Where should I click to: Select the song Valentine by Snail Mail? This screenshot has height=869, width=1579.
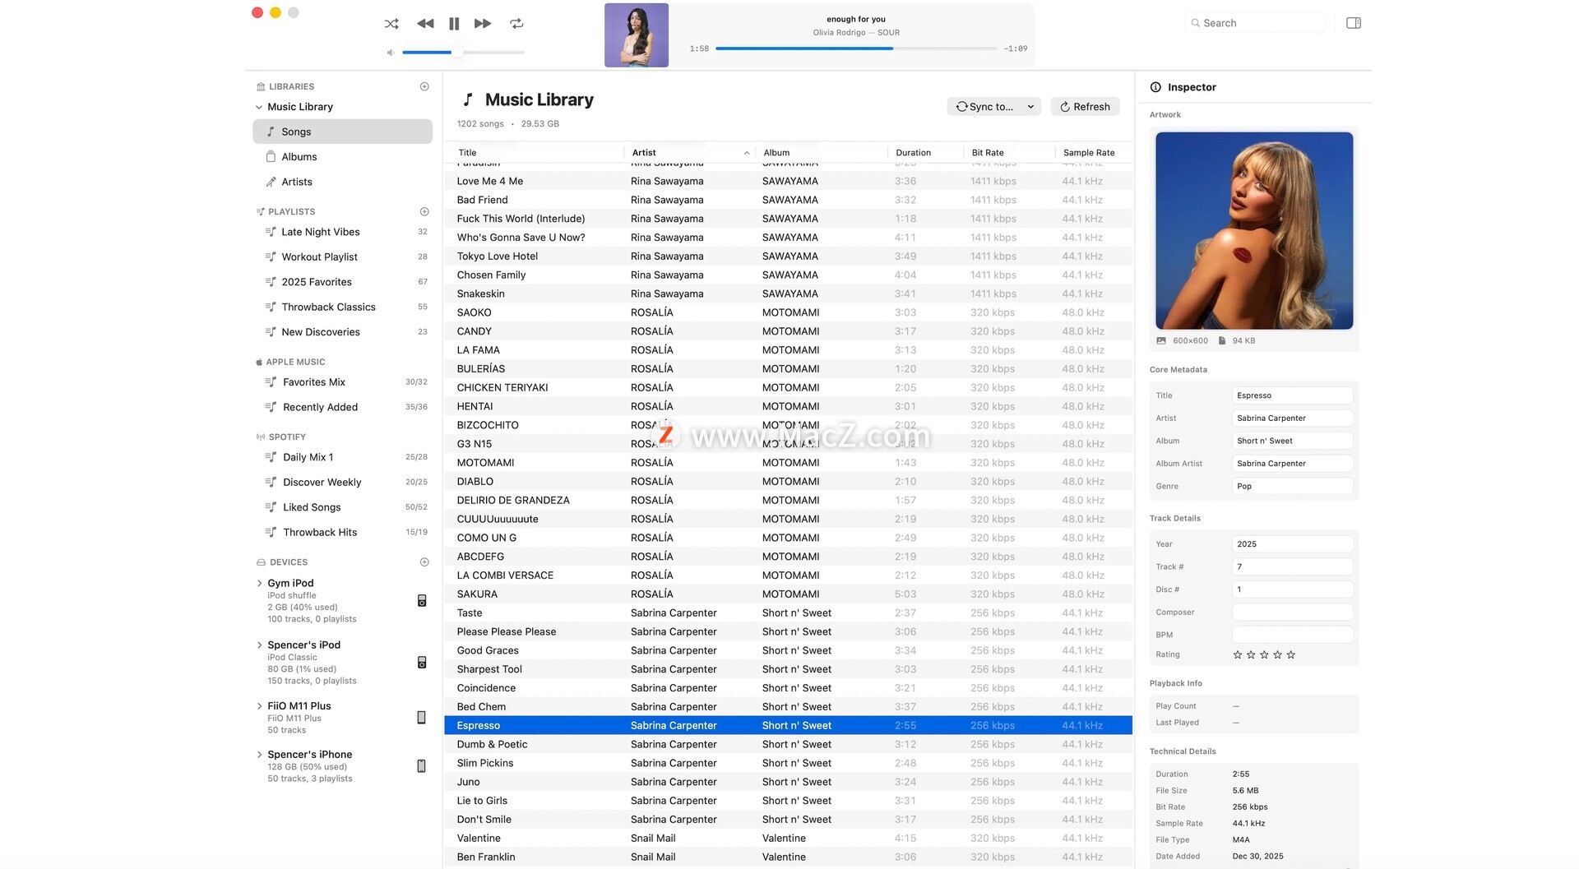tap(788, 839)
